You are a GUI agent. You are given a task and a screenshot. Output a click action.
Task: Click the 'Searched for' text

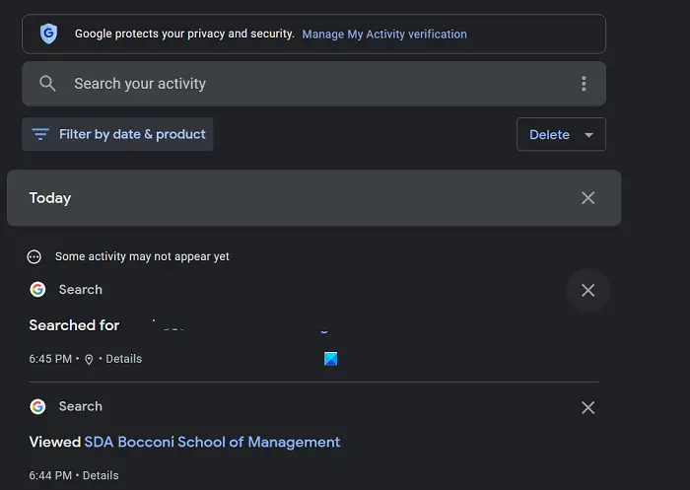[74, 325]
